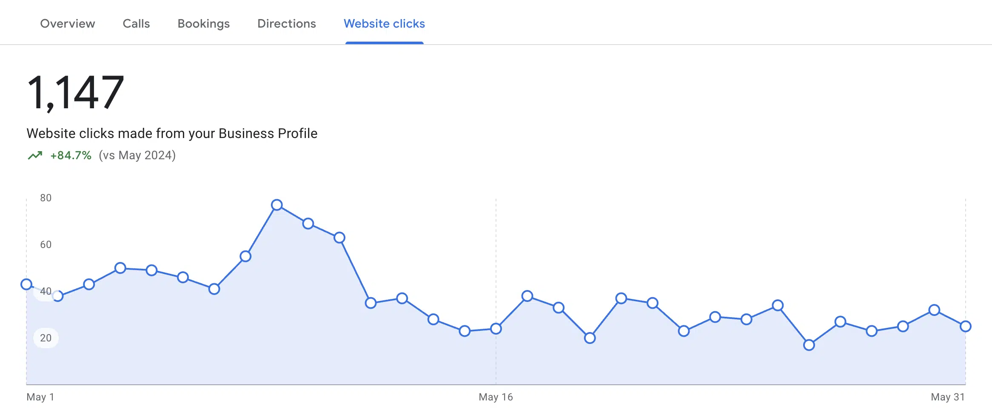Click the May 31 axis label
The image size is (992, 417).
tap(948, 397)
